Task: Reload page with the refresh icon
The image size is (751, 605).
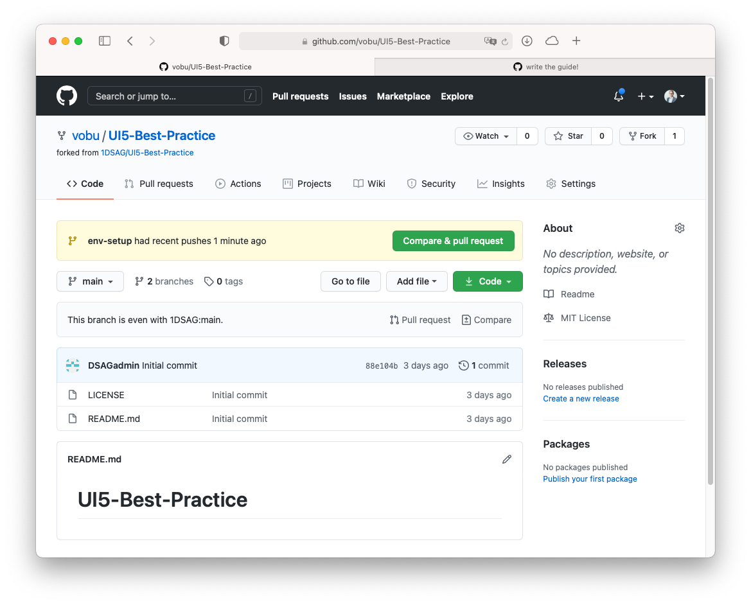Action: pyautogui.click(x=505, y=42)
